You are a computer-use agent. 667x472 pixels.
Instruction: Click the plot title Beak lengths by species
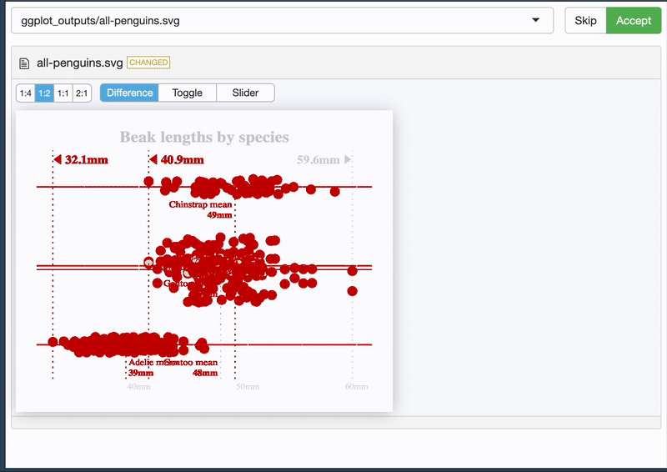pos(204,137)
